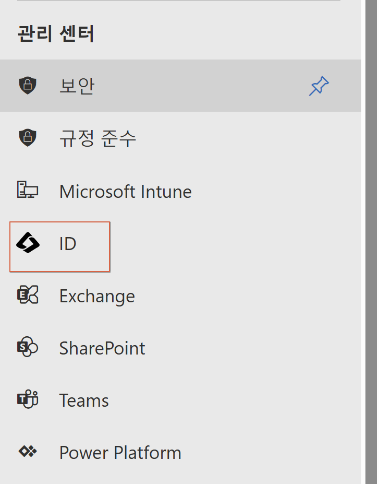Click the Power Platform icon
Viewport: 379px width, 484px height.
[x=28, y=451]
